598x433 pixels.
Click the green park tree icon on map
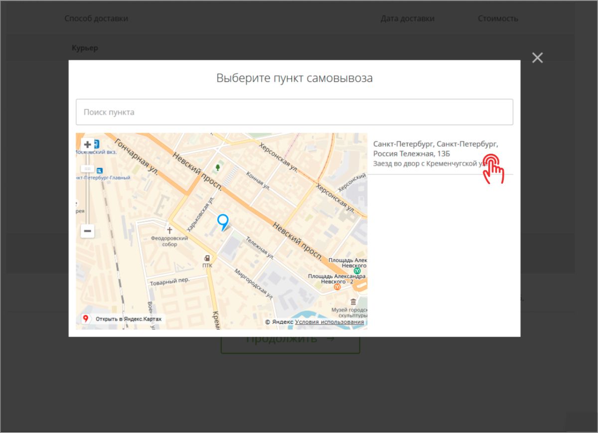(x=217, y=168)
